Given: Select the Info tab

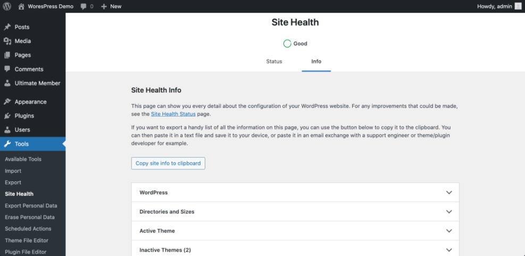Looking at the screenshot, I should click(x=316, y=62).
